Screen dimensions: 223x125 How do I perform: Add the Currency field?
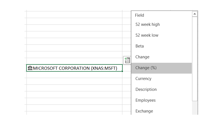pos(143,79)
